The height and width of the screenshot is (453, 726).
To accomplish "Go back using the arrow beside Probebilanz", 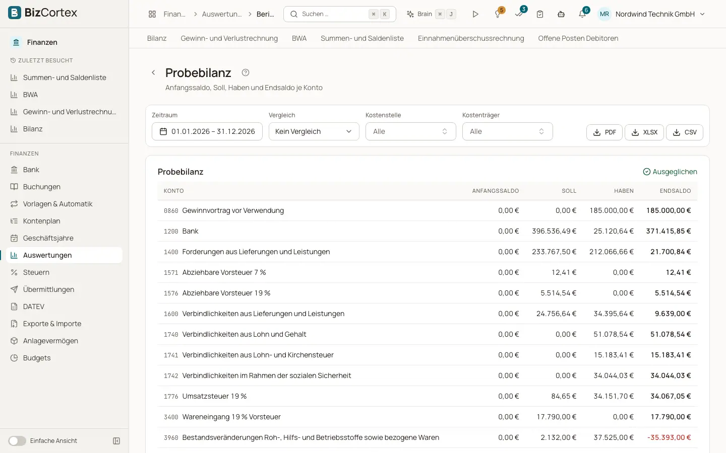I will click(153, 72).
